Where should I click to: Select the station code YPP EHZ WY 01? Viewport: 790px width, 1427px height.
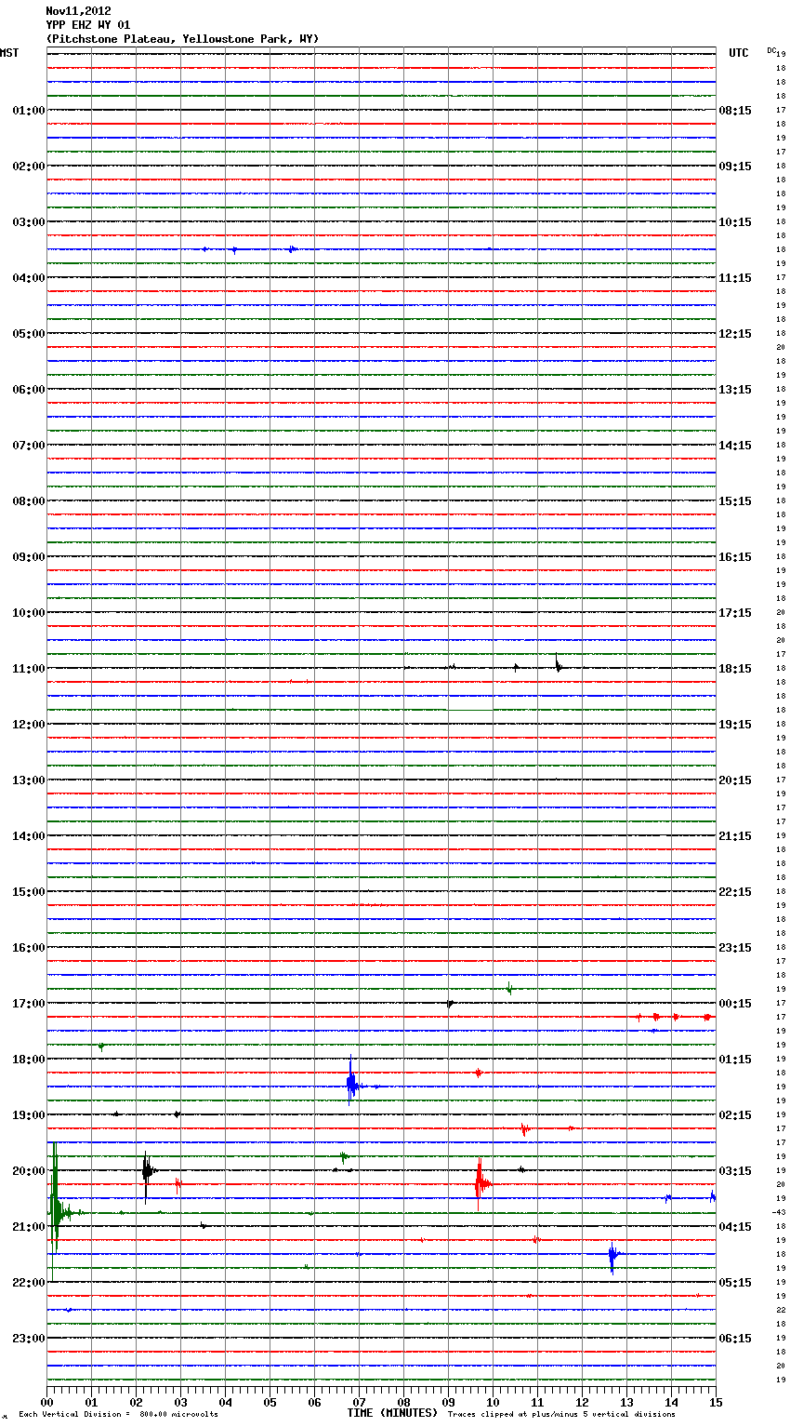click(x=88, y=25)
